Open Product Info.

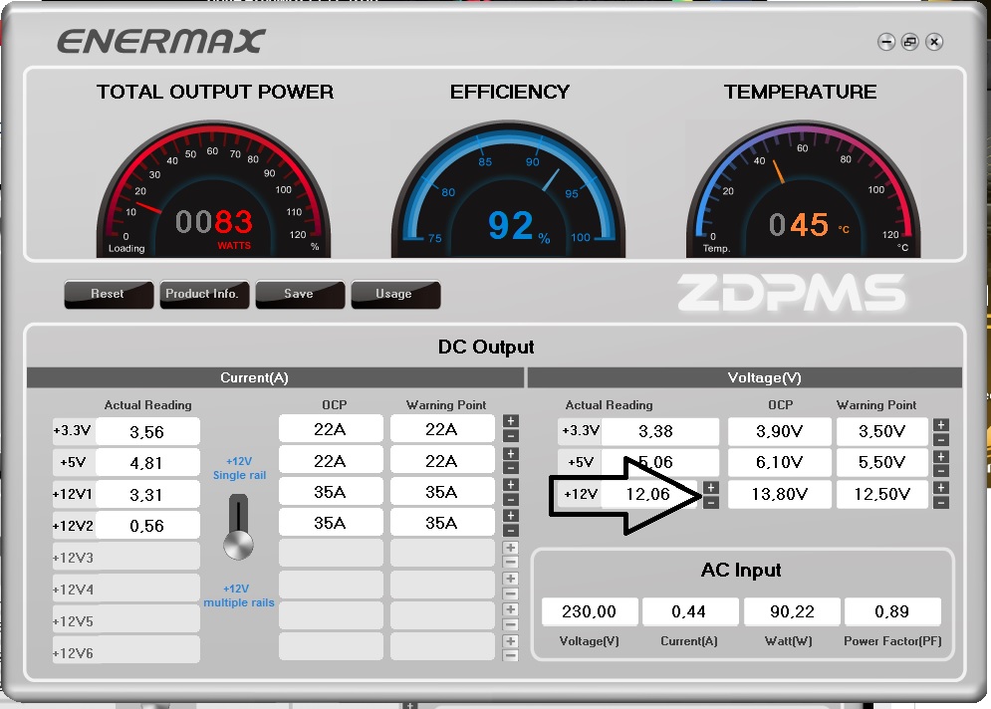tap(204, 295)
